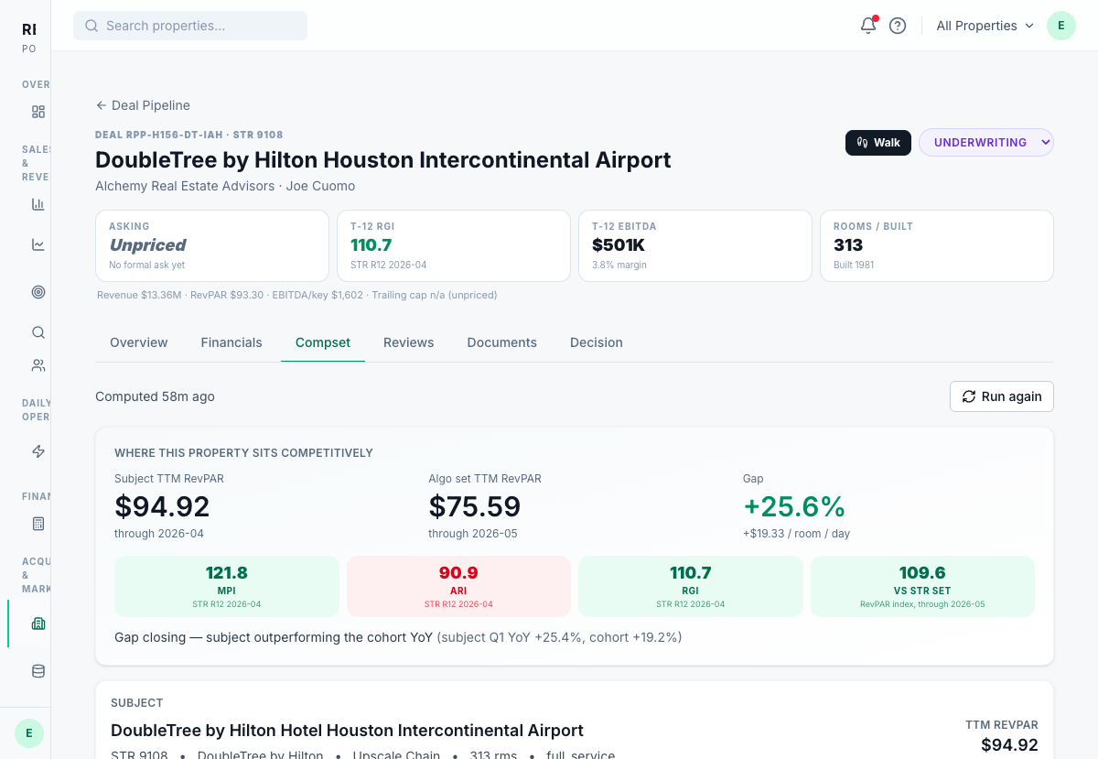
Task: Click the Algo set TTM RevPAR $75.59 value
Action: point(474,506)
